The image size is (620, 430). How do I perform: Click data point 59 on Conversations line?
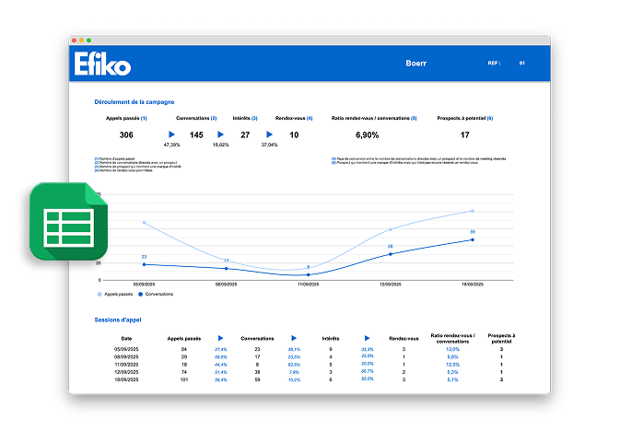[x=473, y=239]
